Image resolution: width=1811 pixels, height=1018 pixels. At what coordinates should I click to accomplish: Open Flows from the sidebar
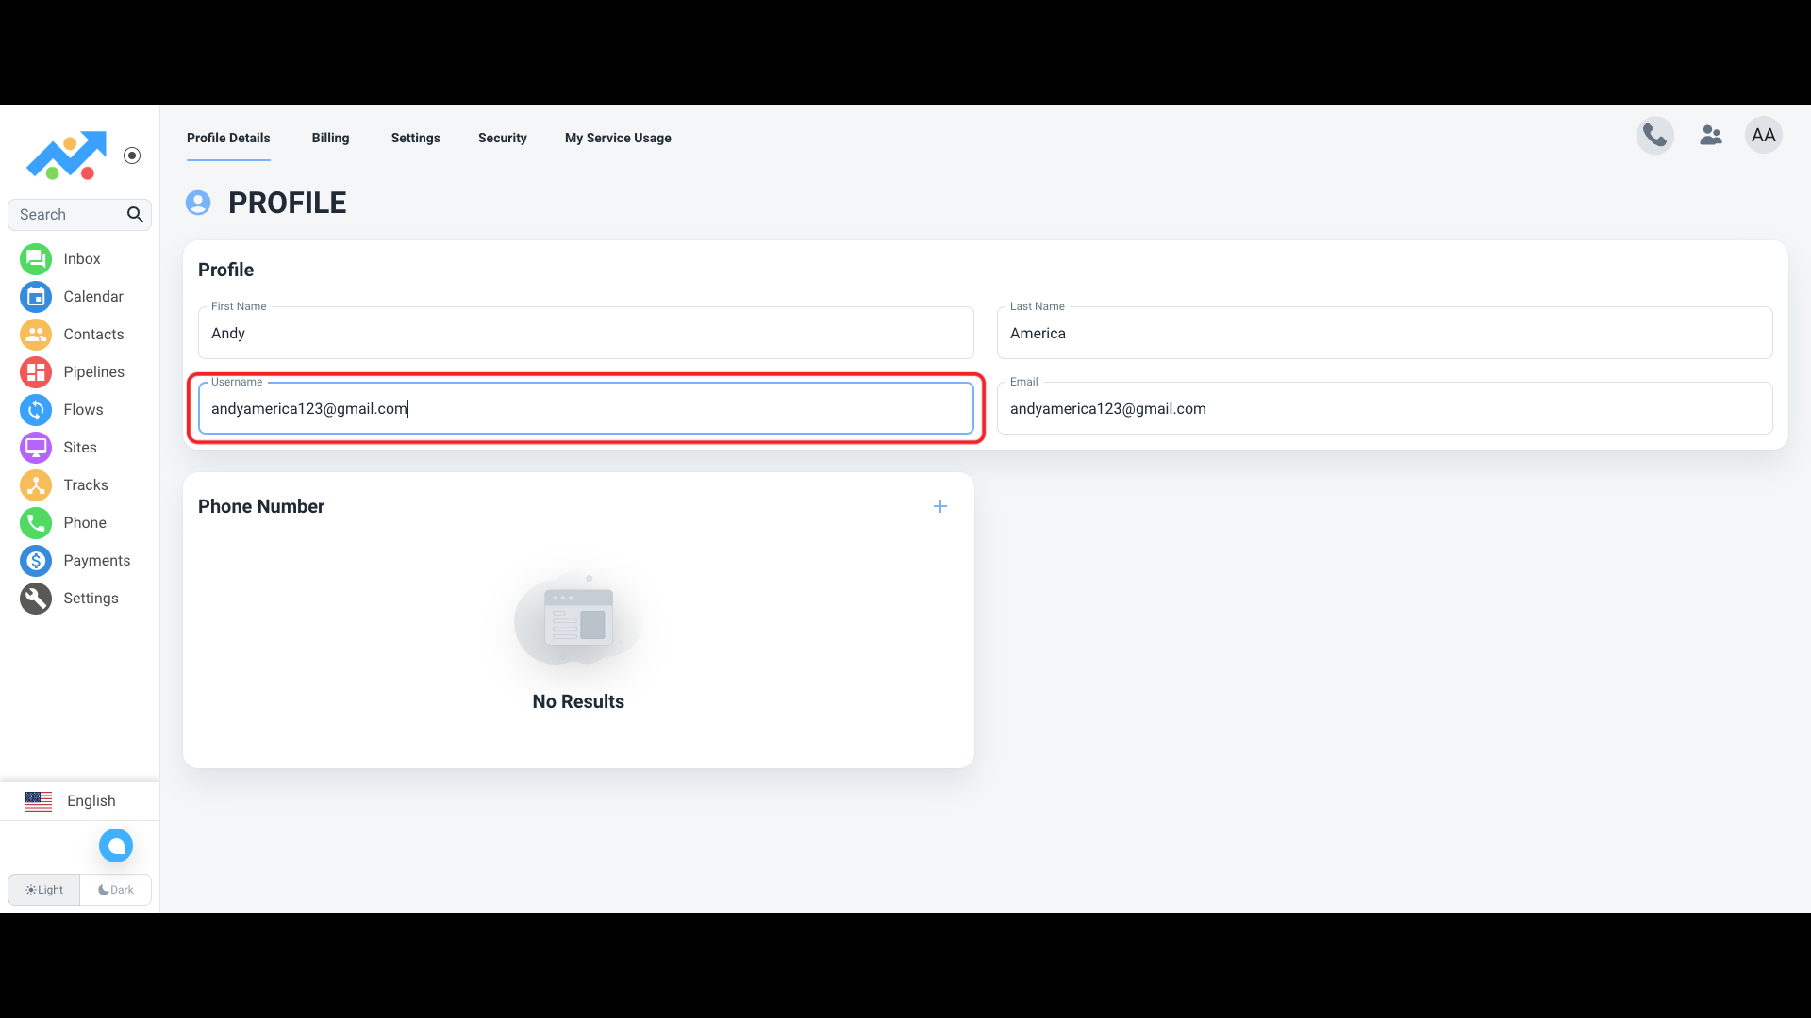pos(36,410)
